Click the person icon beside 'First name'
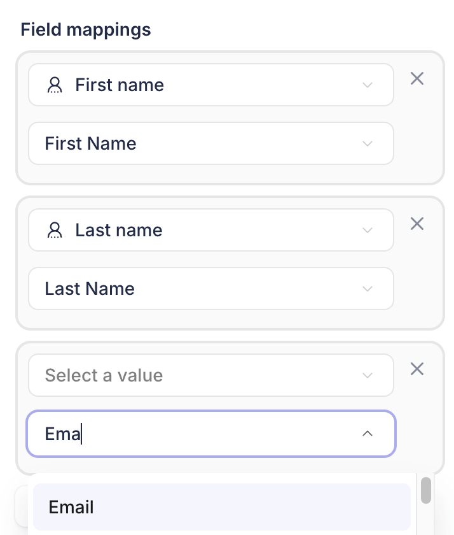 (x=55, y=85)
